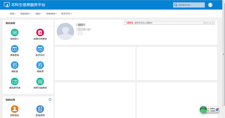This screenshot has width=225, height=118.
Task: Click the vertical scrollbar on right edge
Action: [223, 54]
